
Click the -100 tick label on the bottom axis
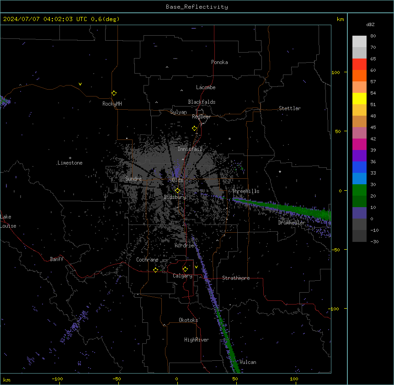pyautogui.click(x=58, y=379)
